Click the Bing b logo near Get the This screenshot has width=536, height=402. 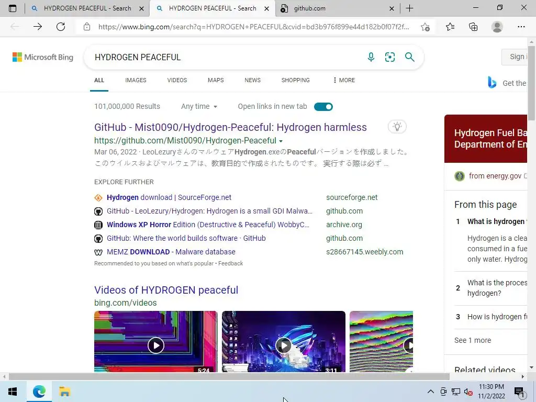(492, 82)
